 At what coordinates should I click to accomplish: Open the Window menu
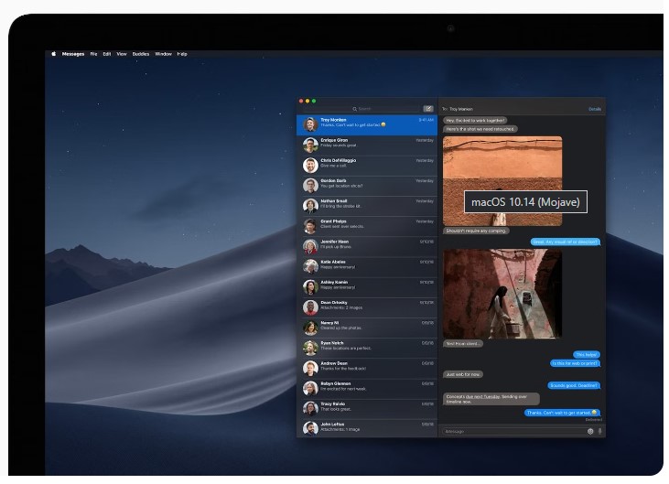coord(163,54)
